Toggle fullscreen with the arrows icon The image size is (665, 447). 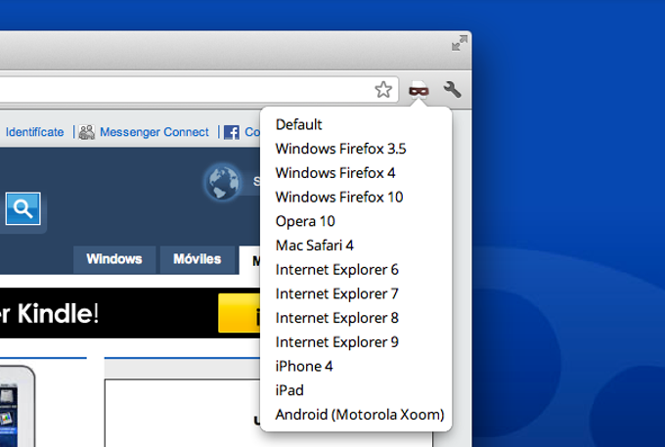[x=460, y=43]
